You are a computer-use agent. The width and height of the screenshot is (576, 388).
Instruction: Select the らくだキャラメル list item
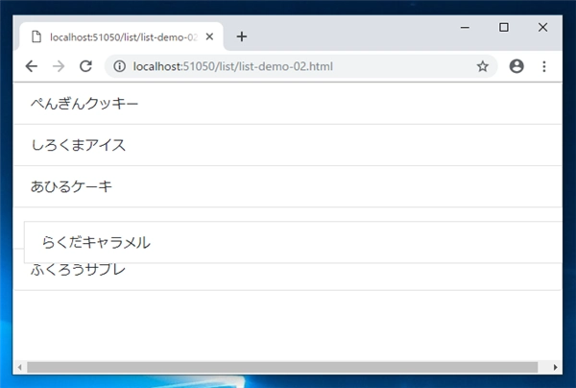(293, 242)
